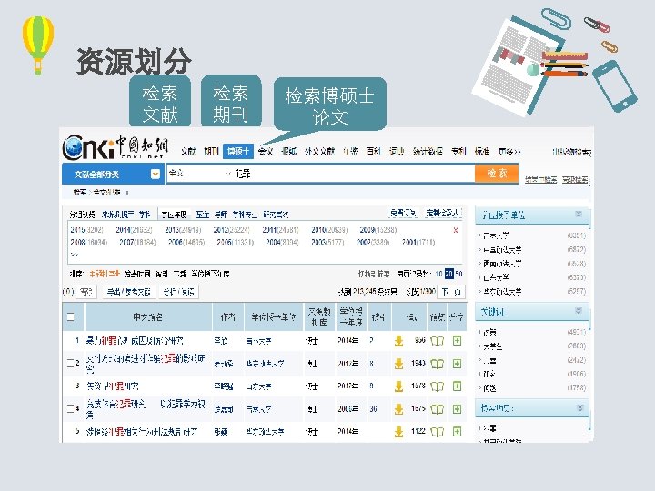Click the download arrow in result row 4

pos(399,409)
